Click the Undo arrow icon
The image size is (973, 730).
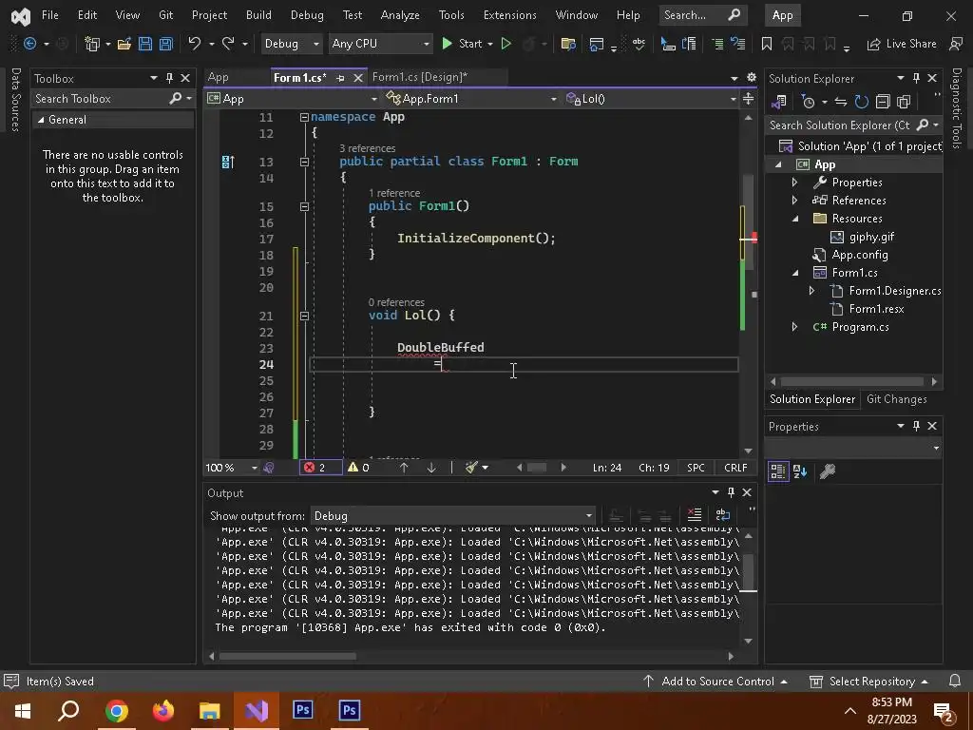click(x=195, y=44)
